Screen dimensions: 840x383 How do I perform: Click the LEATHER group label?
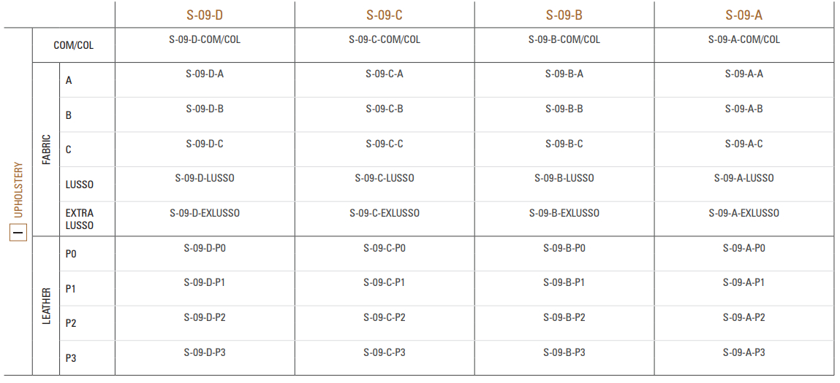47,306
